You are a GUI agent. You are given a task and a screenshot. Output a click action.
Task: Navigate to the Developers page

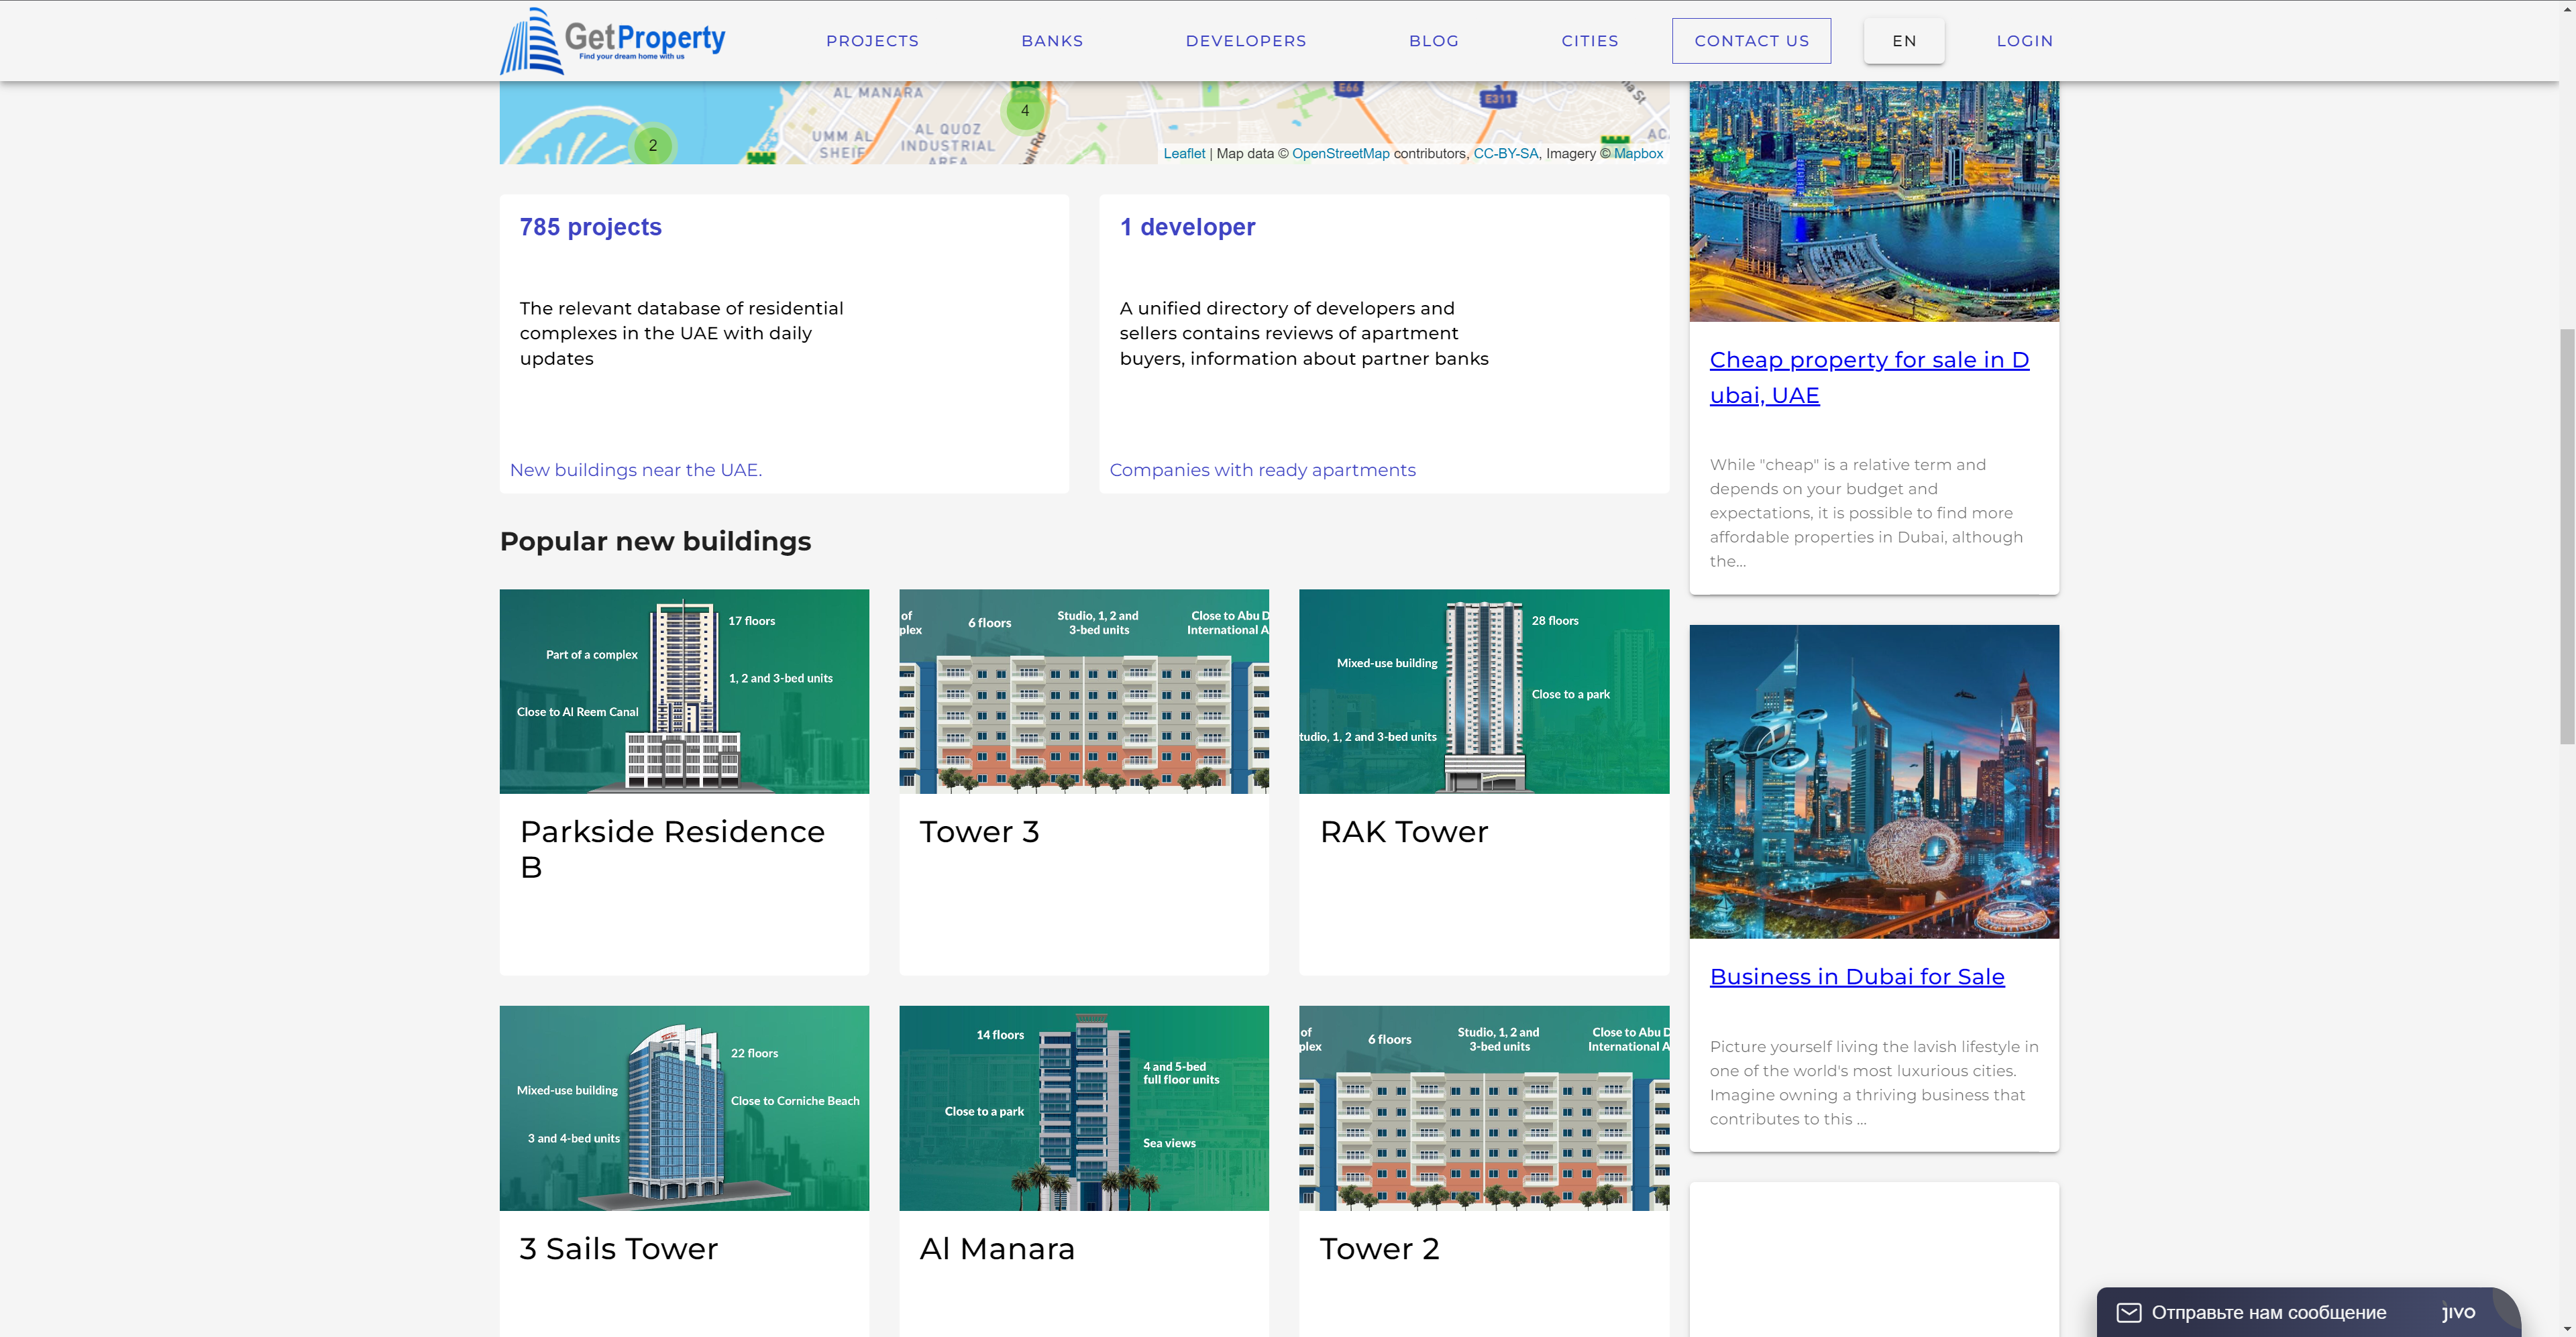click(1245, 41)
